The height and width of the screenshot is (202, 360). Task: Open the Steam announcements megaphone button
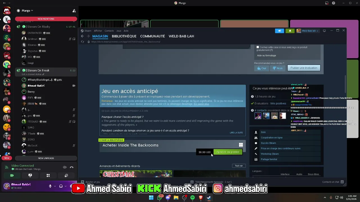coord(279,31)
